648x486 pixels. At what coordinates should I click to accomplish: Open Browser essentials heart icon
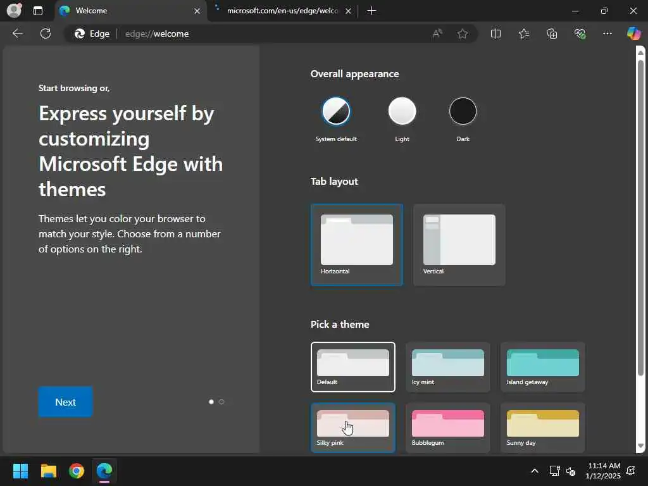click(x=580, y=34)
